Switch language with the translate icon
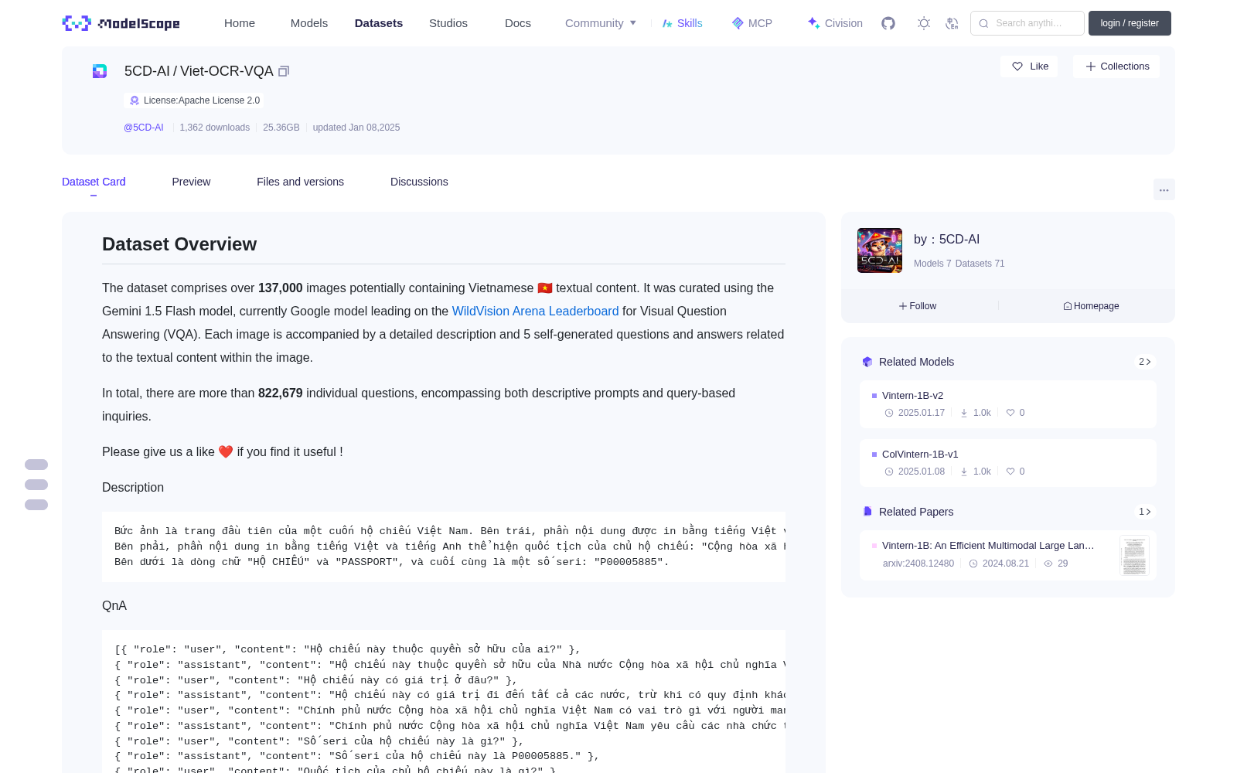 tap(952, 23)
